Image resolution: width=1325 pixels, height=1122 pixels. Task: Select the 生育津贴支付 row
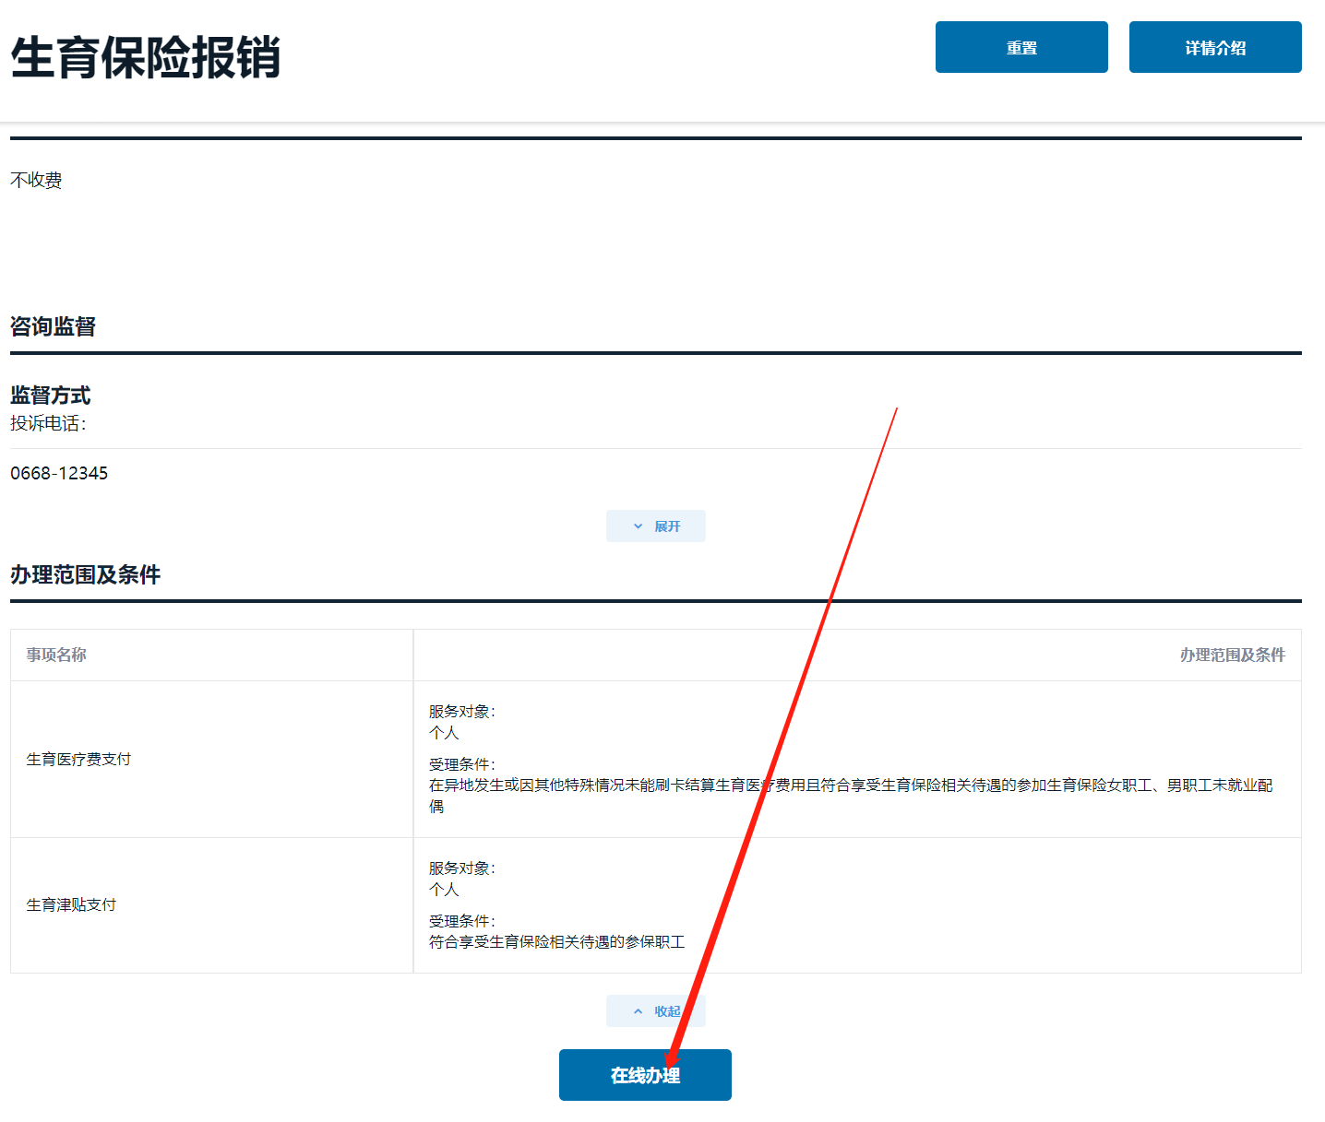coord(71,904)
